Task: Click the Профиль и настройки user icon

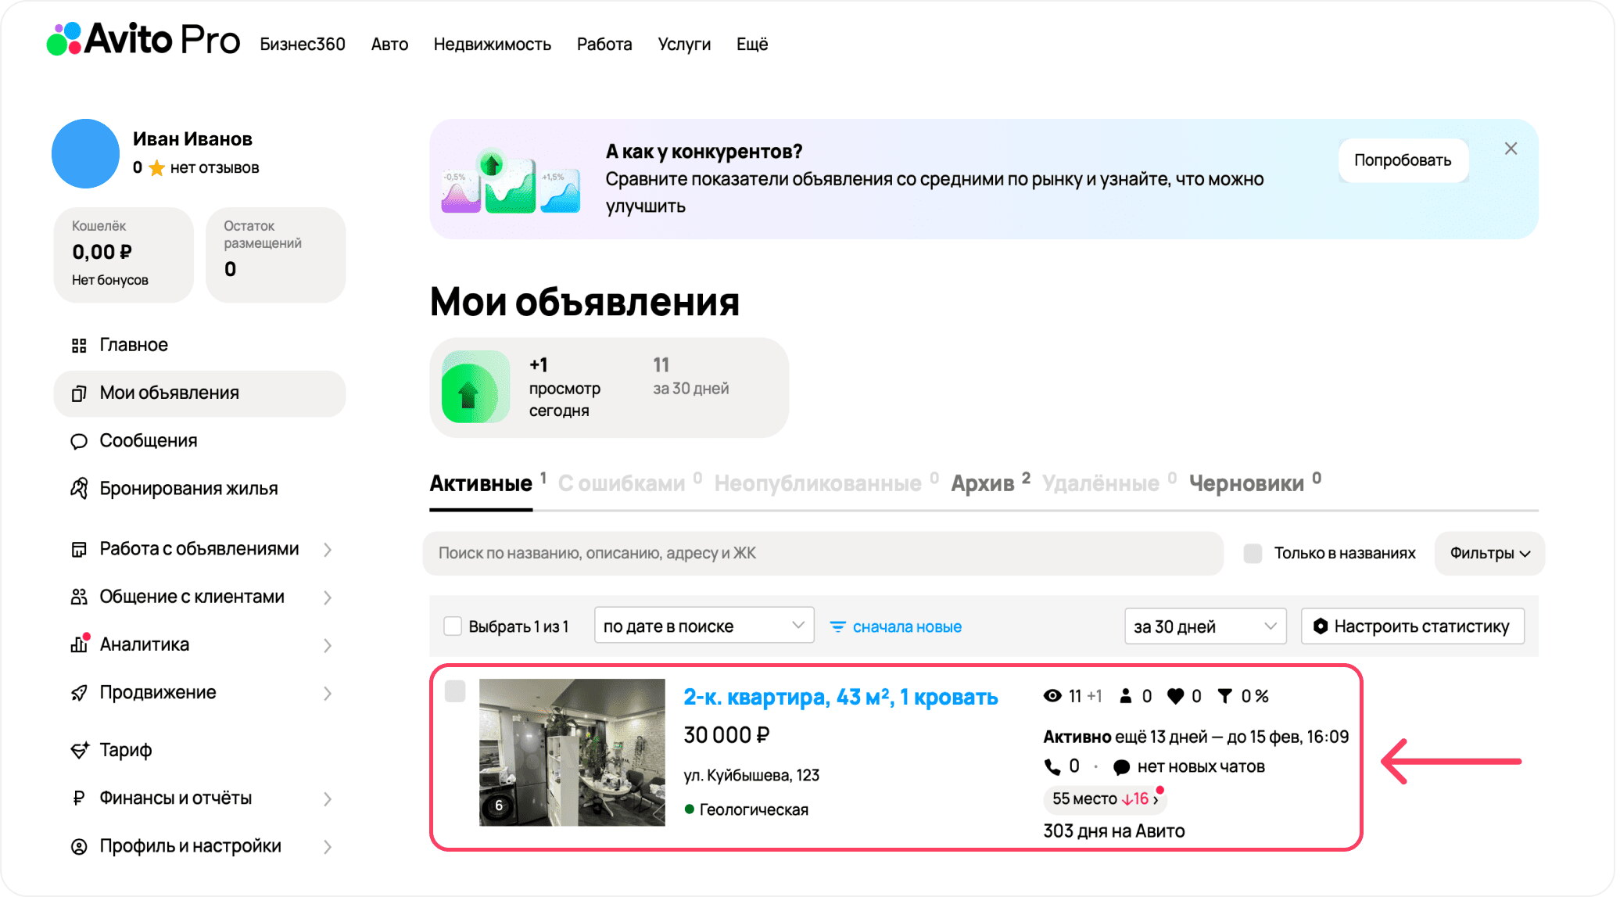Action: [x=79, y=847]
